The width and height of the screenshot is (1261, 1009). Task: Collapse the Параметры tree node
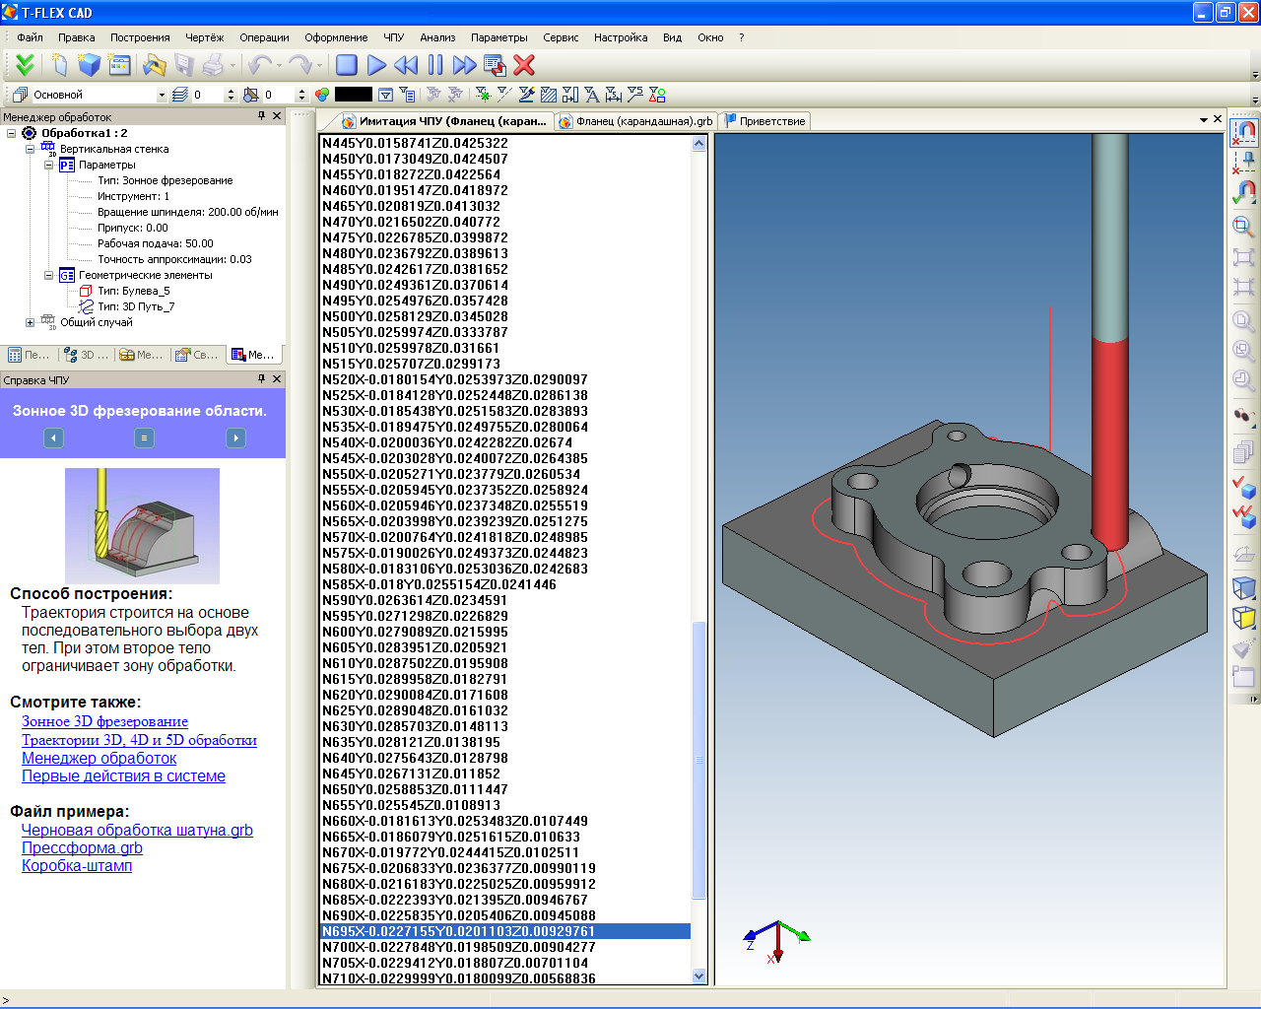(x=48, y=165)
